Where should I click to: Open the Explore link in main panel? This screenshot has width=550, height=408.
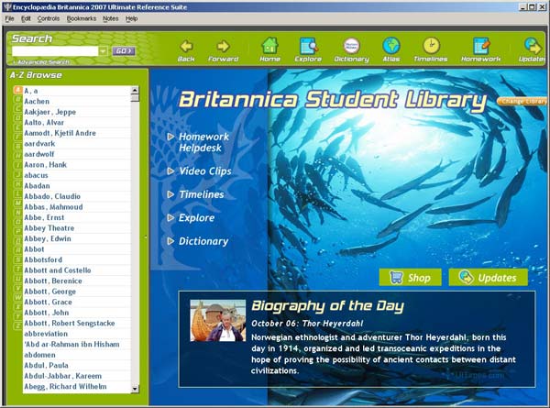196,218
